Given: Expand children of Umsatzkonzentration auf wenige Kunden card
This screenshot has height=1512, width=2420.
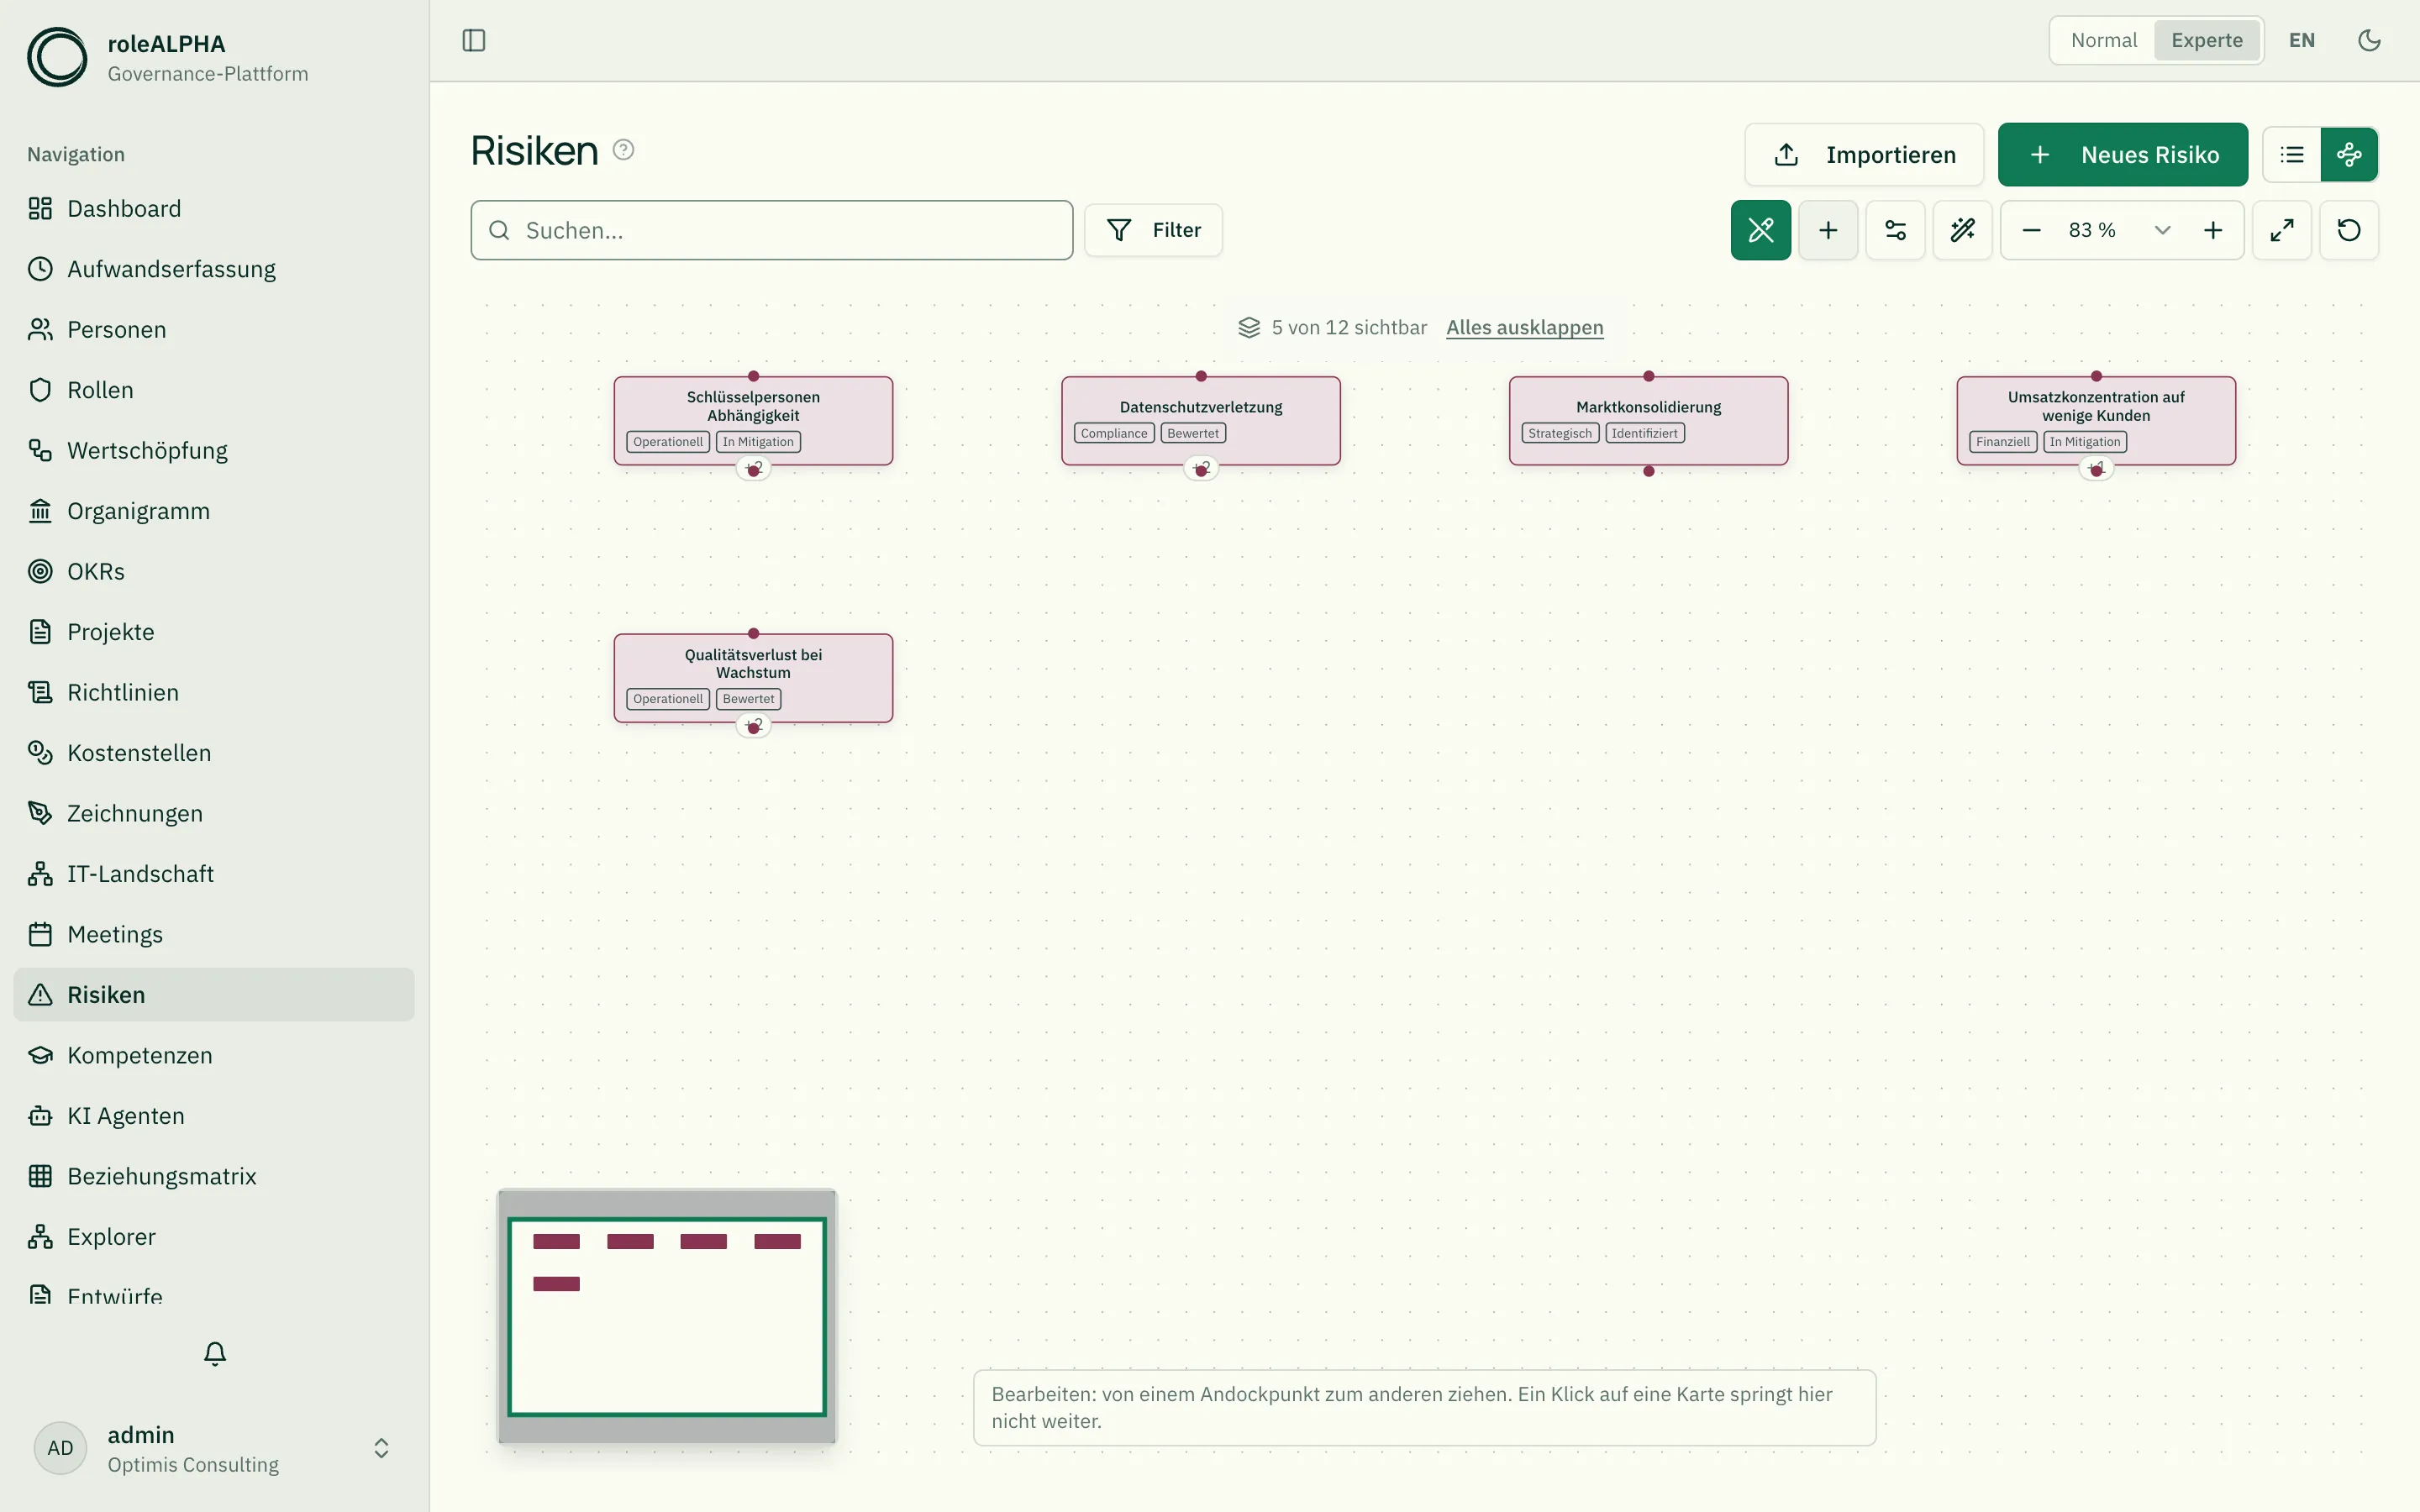Looking at the screenshot, I should coord(2096,469).
